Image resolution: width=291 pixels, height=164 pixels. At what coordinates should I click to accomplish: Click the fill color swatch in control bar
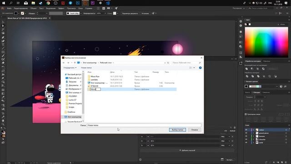point(16,13)
